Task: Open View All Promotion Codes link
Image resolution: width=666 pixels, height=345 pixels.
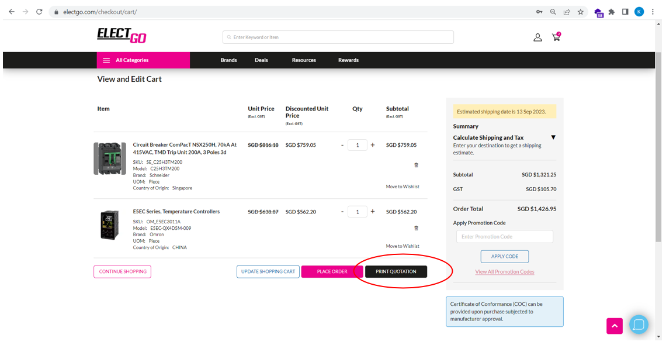Action: pyautogui.click(x=505, y=272)
